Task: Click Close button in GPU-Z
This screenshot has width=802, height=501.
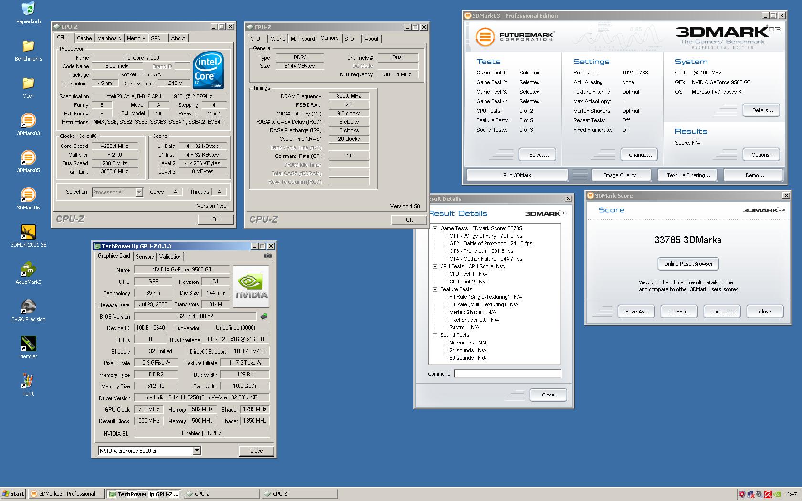Action: coord(256,450)
